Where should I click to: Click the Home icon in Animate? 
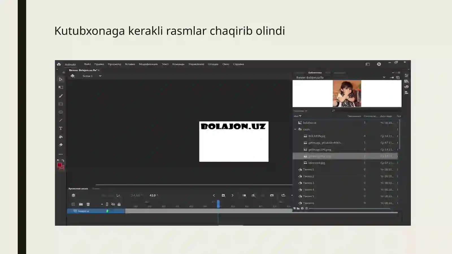tap(59, 64)
